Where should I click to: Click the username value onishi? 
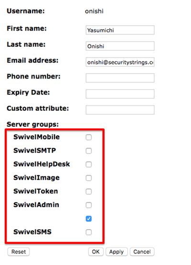tap(94, 11)
